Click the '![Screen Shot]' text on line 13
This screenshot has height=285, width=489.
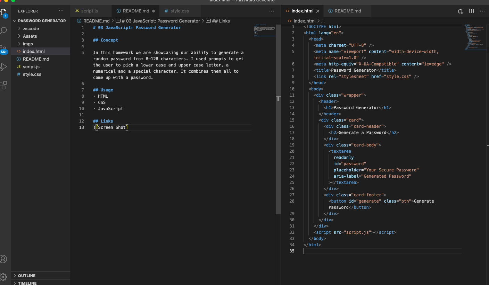[111, 127]
